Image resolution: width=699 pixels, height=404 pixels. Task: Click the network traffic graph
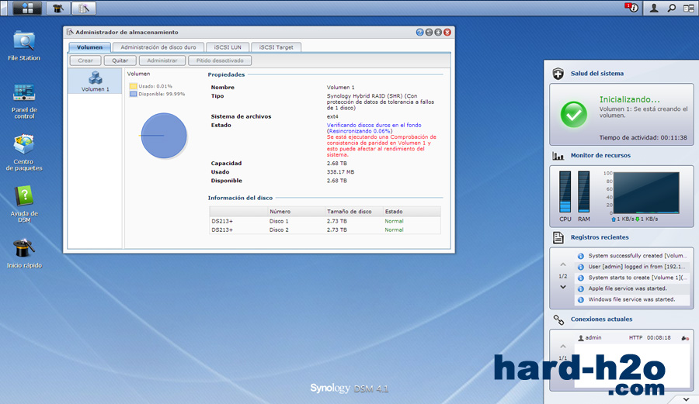click(x=646, y=193)
